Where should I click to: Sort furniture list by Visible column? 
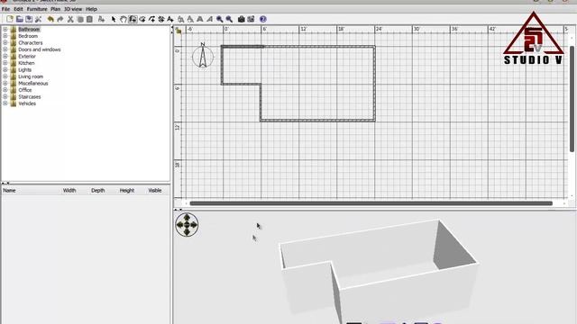click(155, 190)
